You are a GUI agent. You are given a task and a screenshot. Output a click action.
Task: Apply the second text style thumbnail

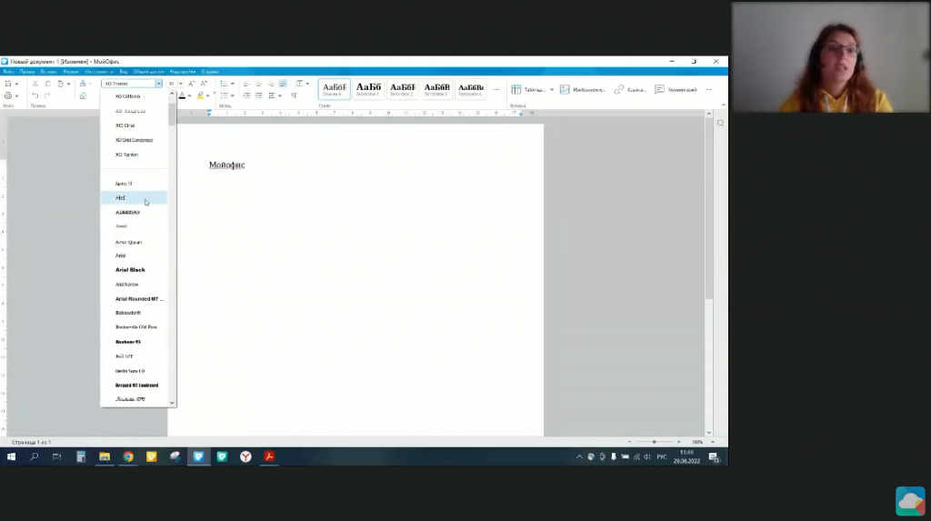coord(368,89)
